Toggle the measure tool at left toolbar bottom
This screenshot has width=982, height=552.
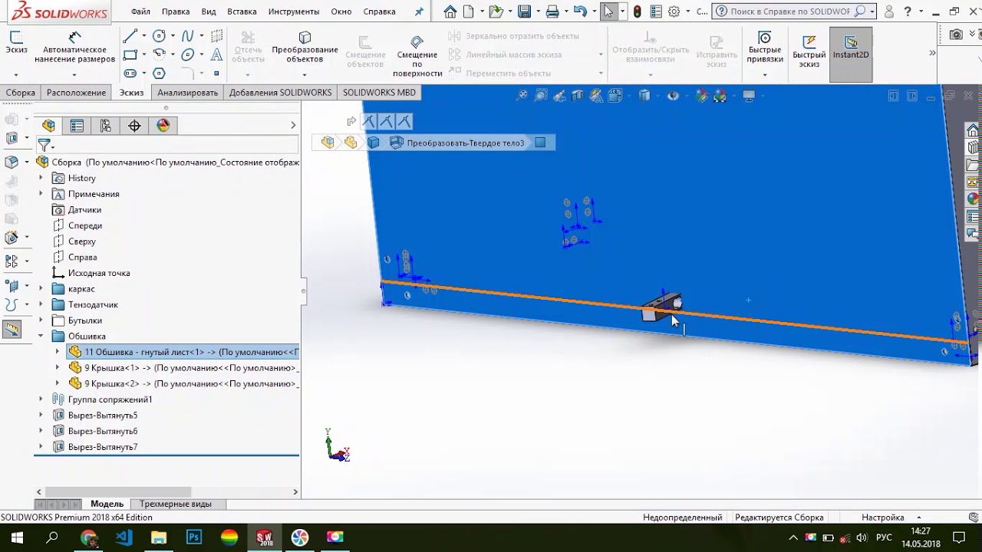click(12, 330)
